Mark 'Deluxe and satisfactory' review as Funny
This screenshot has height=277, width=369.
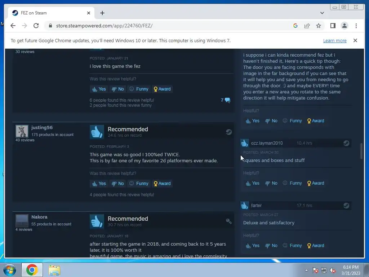pos(292,246)
